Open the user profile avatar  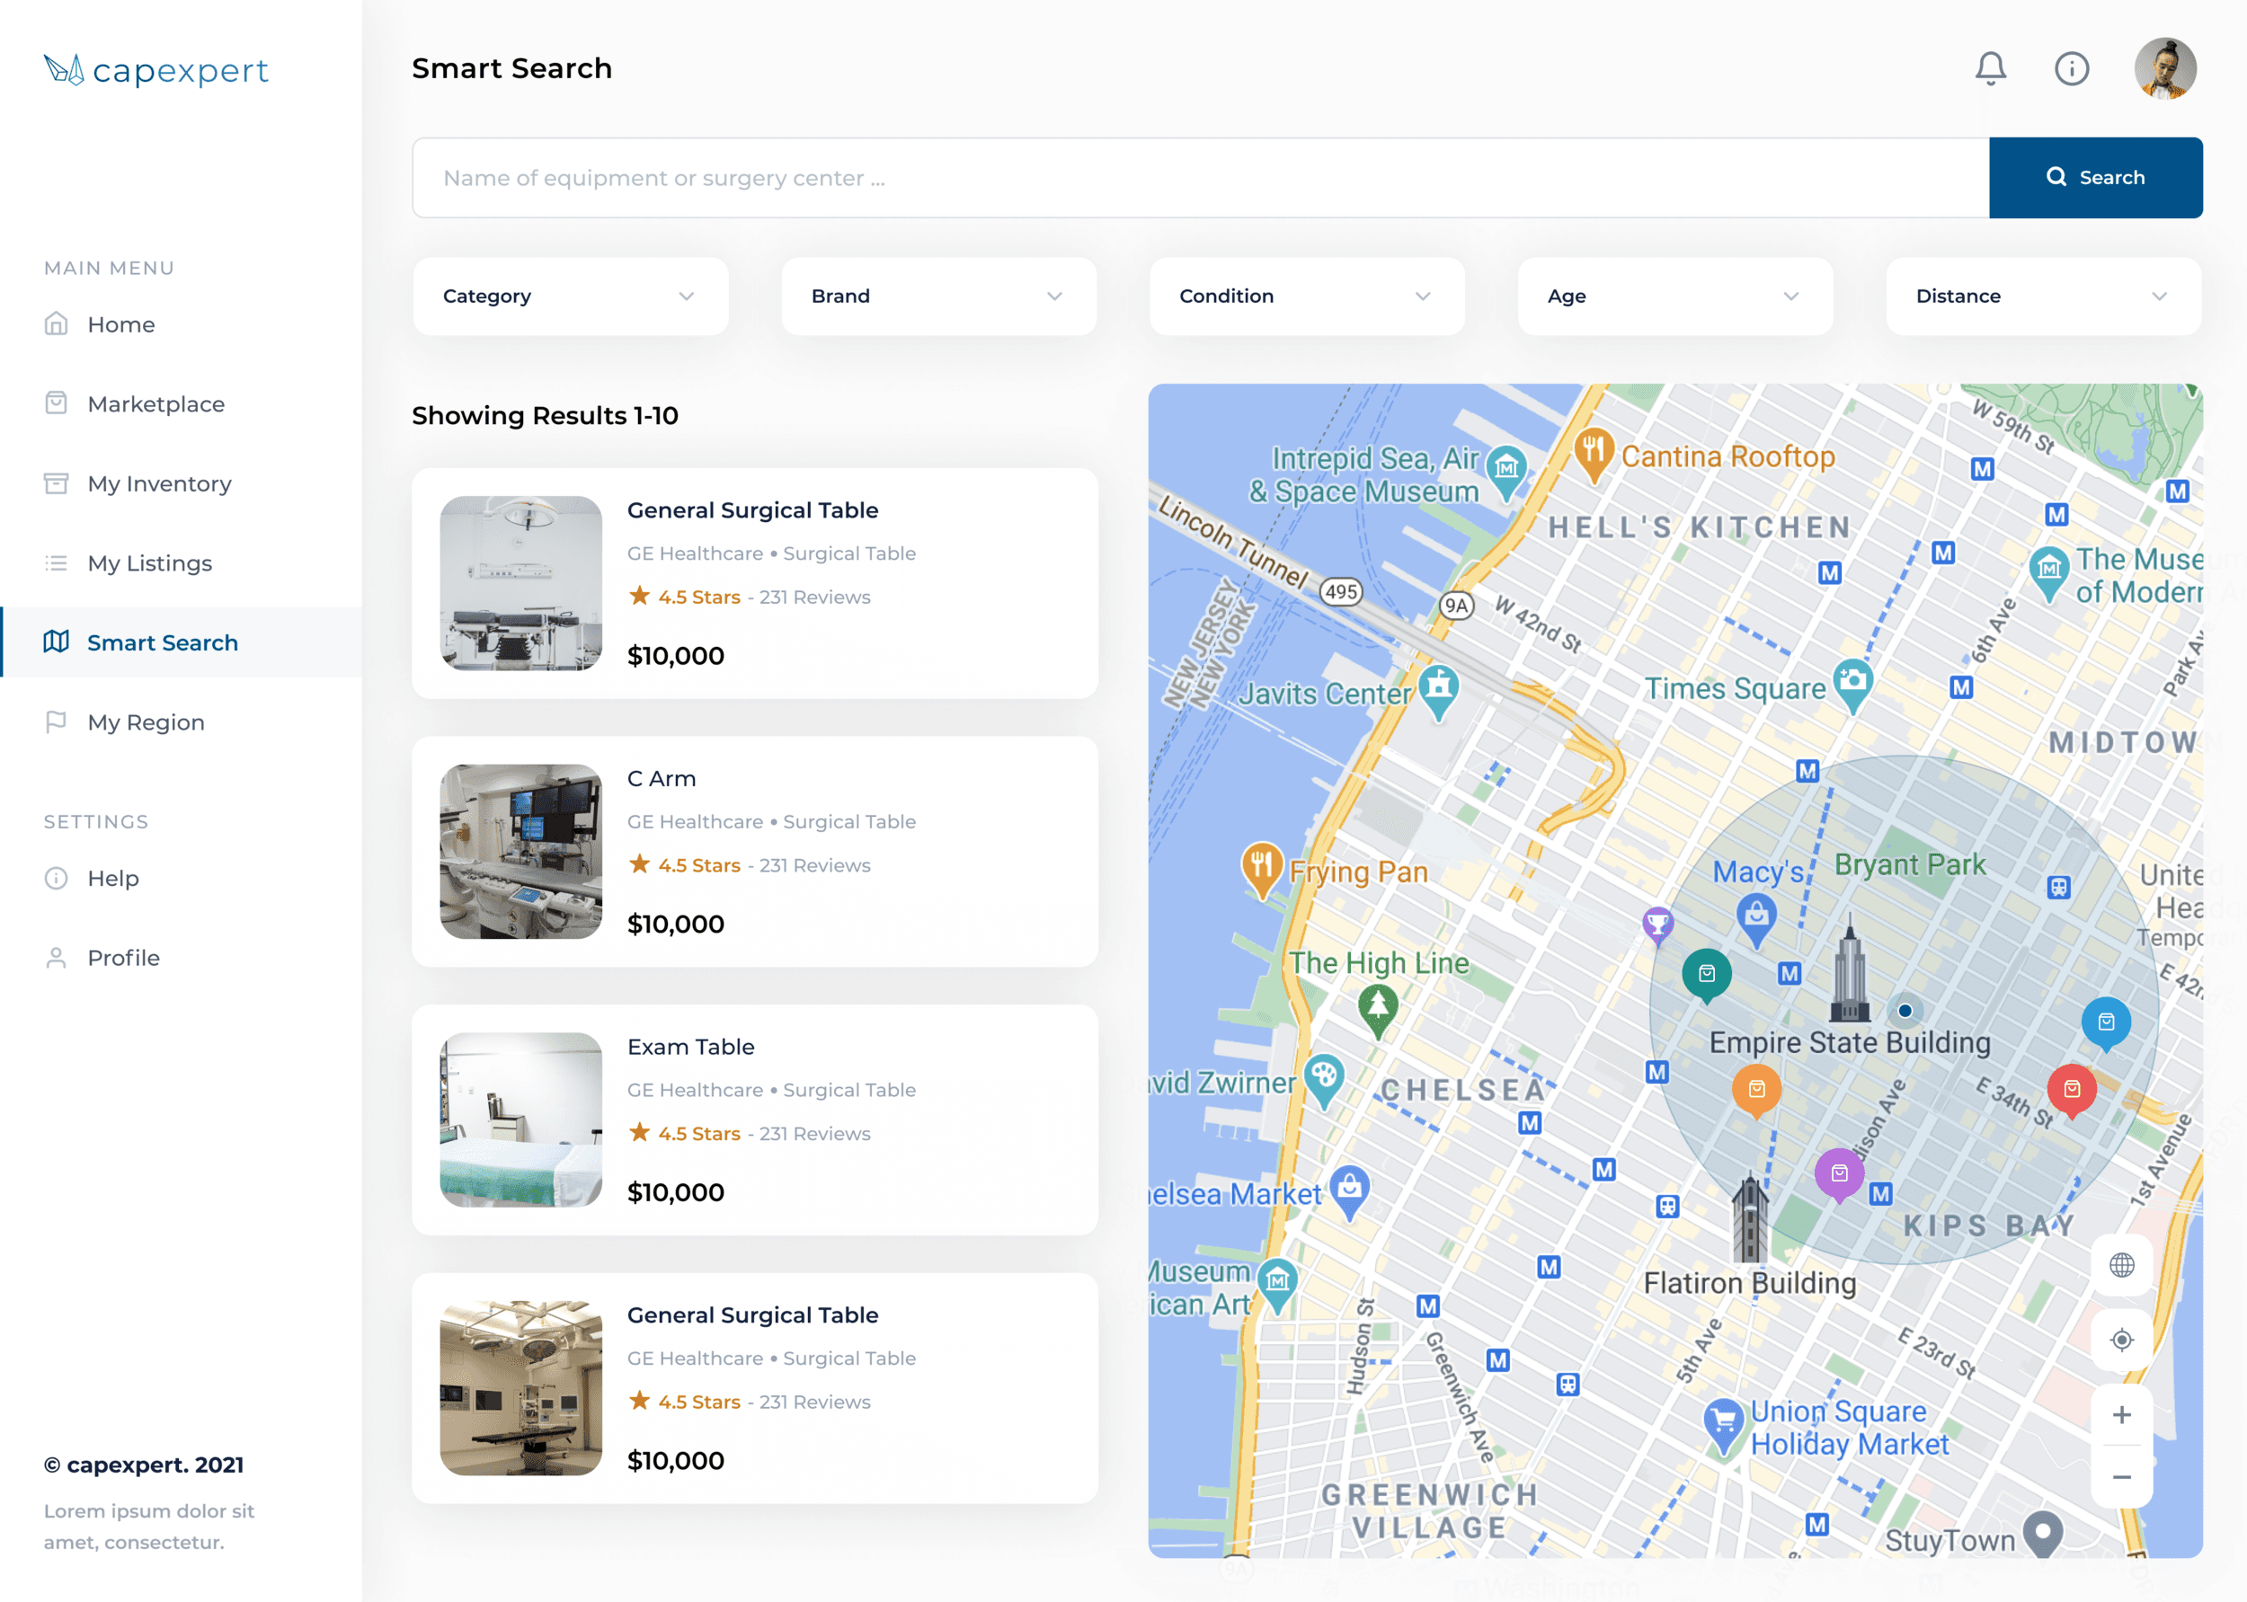tap(2164, 69)
